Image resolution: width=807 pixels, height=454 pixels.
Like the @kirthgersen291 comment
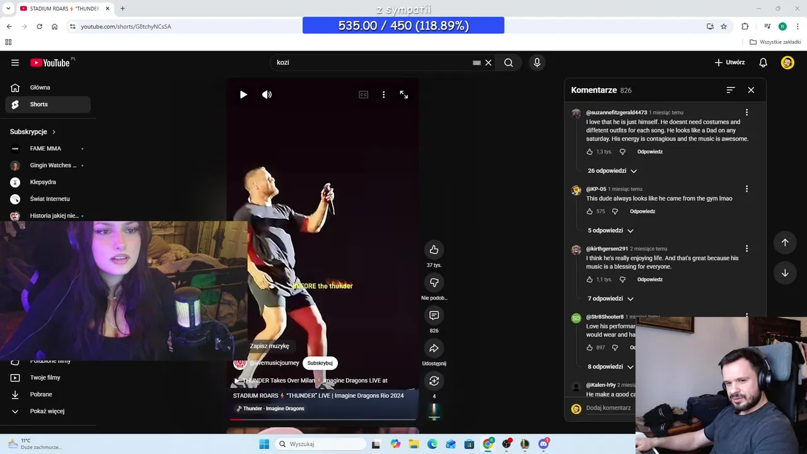[590, 280]
